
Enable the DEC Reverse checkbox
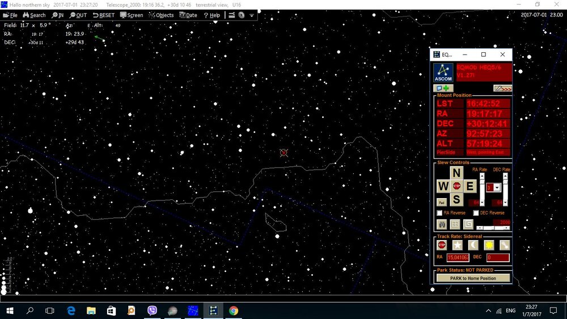[x=476, y=213]
